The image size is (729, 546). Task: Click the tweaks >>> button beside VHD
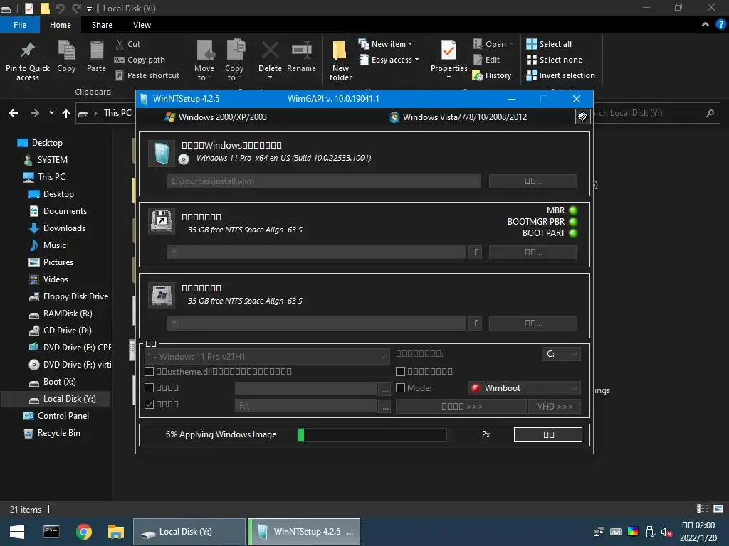click(x=461, y=406)
